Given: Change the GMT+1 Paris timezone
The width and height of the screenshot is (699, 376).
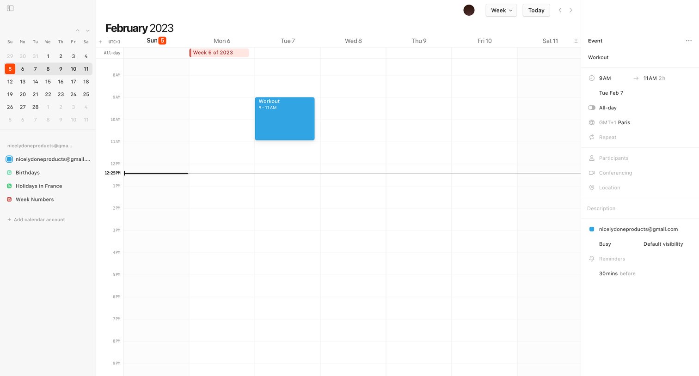Looking at the screenshot, I should [x=615, y=122].
